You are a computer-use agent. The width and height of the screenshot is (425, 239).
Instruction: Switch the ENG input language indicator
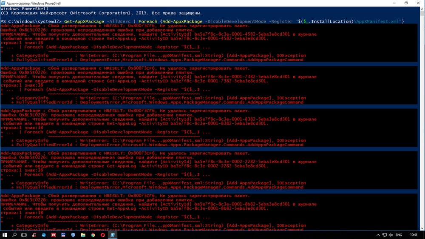399,235
